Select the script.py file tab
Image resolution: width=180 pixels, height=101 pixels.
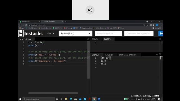coord(25,39)
